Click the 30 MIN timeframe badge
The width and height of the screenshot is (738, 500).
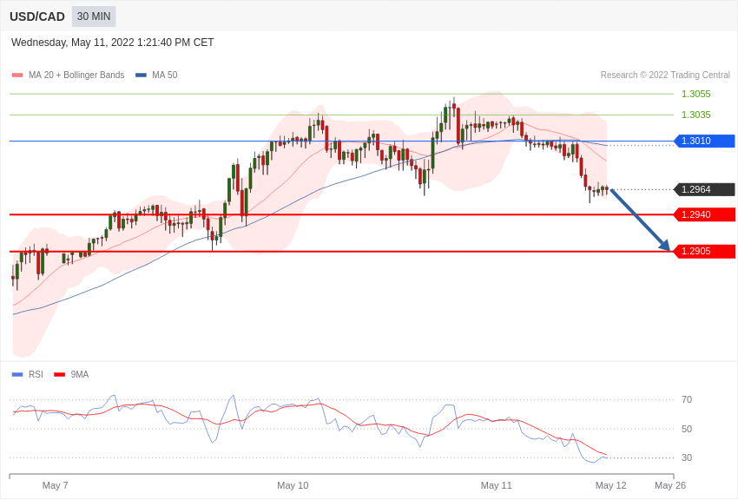click(x=94, y=16)
